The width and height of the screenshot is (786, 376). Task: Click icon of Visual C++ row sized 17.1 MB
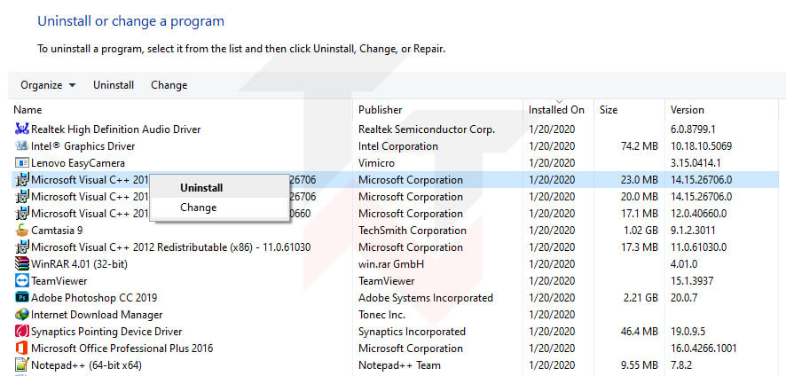(21, 214)
